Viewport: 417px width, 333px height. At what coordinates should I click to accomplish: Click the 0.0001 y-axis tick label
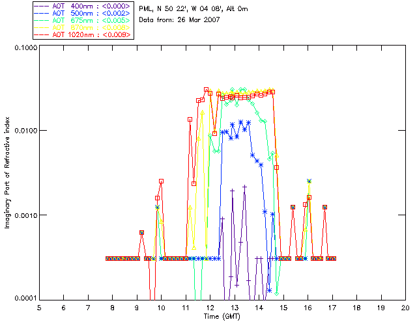tap(25, 299)
